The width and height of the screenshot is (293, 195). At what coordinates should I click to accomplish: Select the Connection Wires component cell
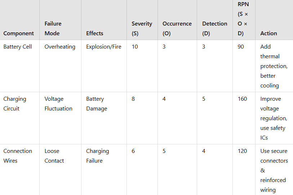(18, 156)
